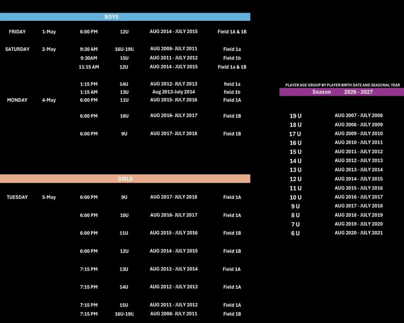This screenshot has height=323, width=404.
Task: Select the TUESDAY day label
Action: pyautogui.click(x=17, y=197)
